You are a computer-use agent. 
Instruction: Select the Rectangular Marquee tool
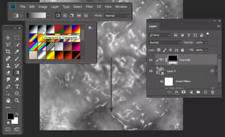17,38
